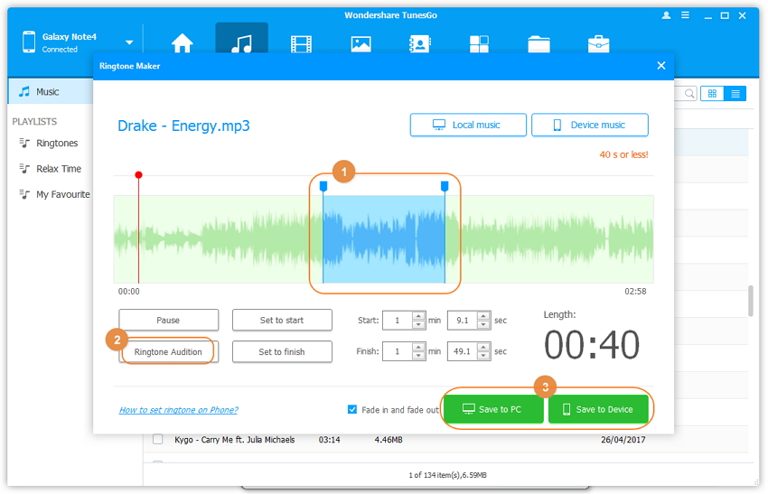The height and width of the screenshot is (494, 768).
Task: Increase Start seconds with up arrow
Action: coord(483,316)
